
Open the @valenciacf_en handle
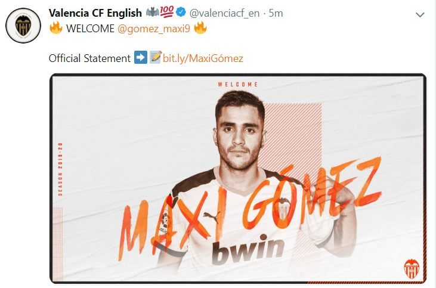click(224, 13)
